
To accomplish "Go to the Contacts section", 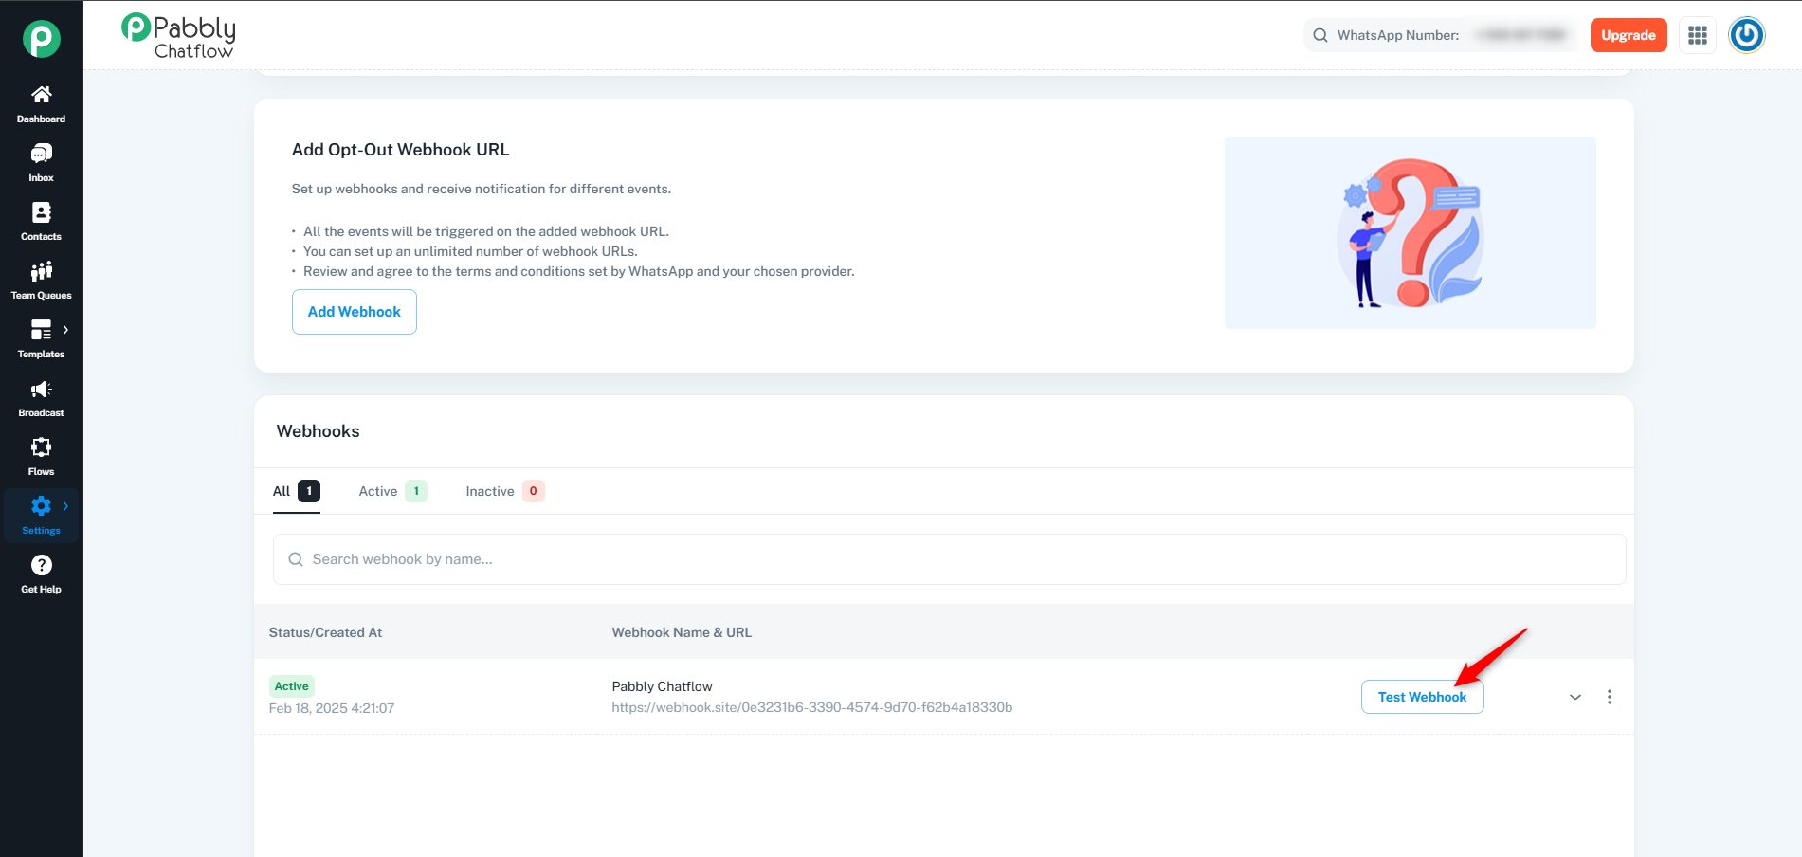I will [x=41, y=222].
